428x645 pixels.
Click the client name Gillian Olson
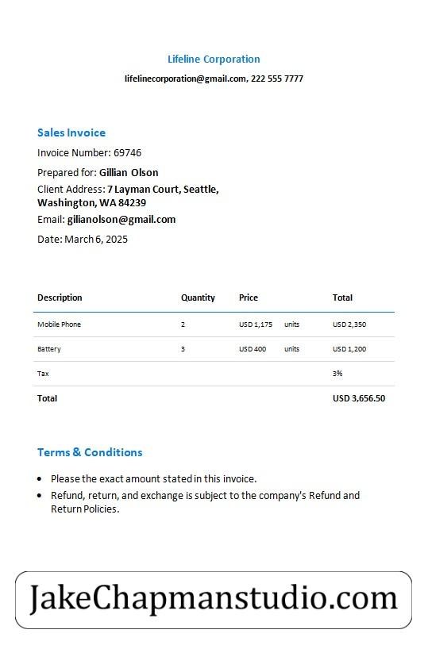129,172
